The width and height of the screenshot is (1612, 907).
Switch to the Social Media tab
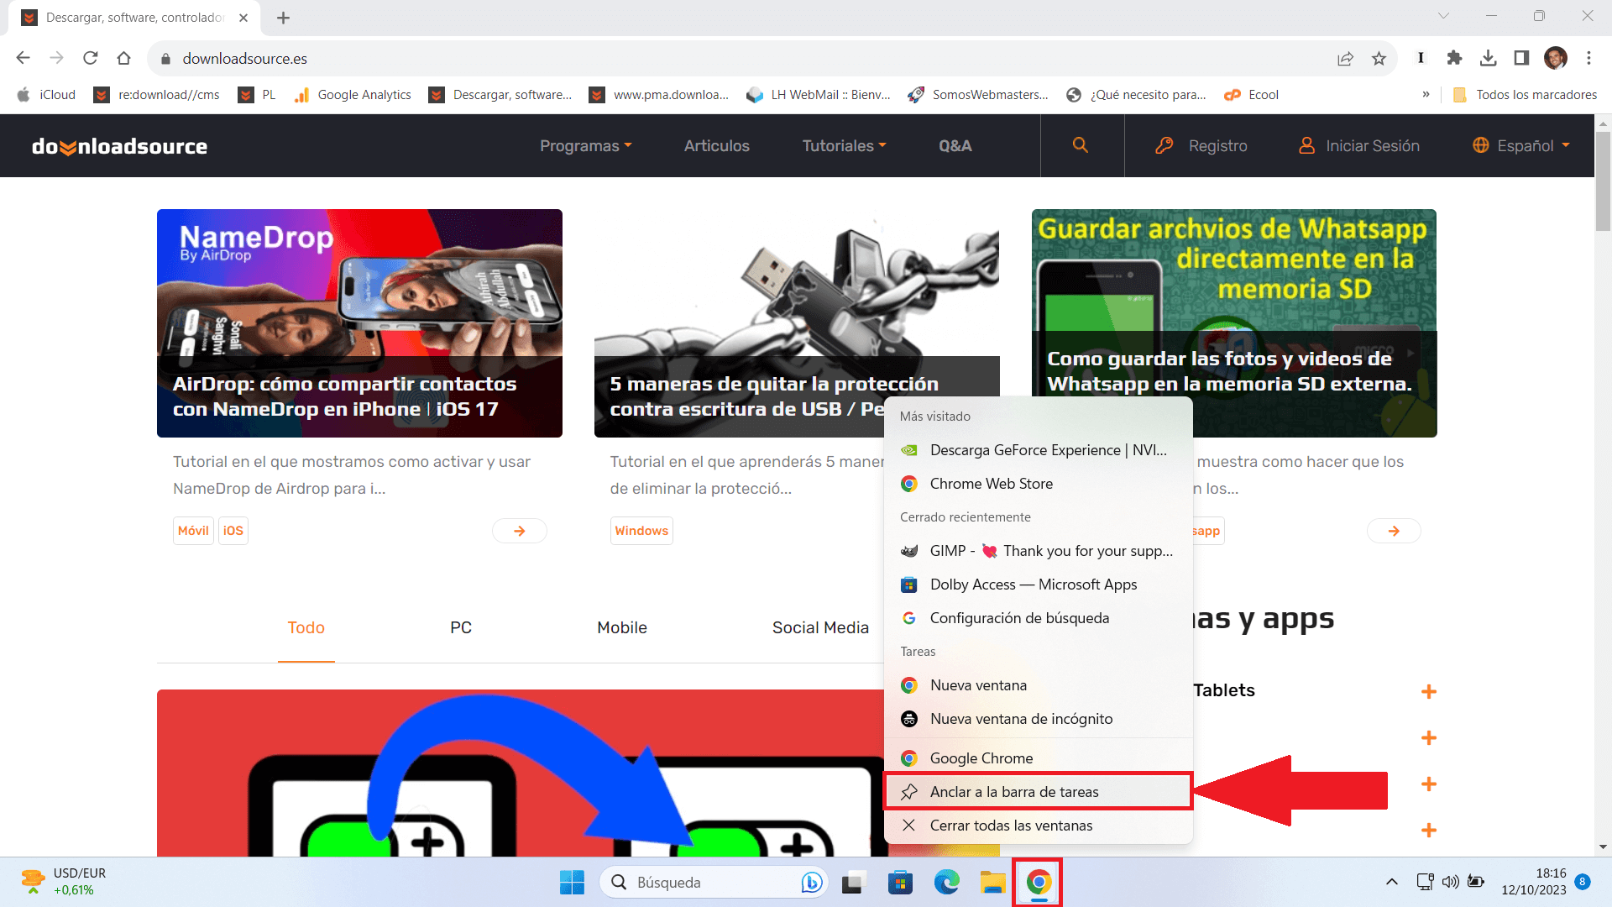click(x=820, y=627)
